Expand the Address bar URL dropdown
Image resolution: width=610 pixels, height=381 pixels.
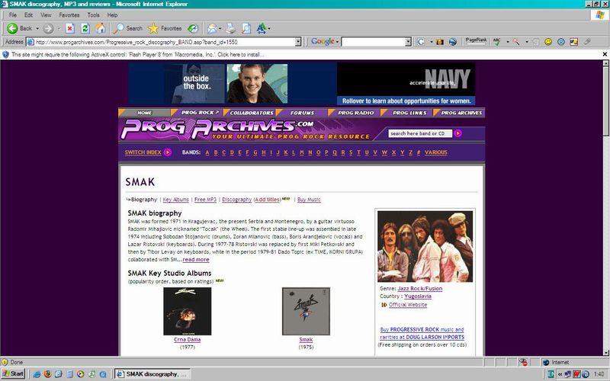click(298, 42)
